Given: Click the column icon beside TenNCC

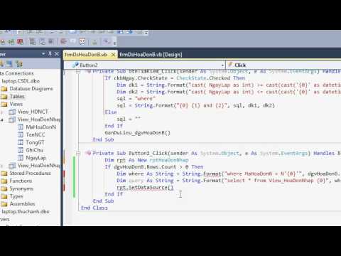Looking at the screenshot, I should 21,134.
